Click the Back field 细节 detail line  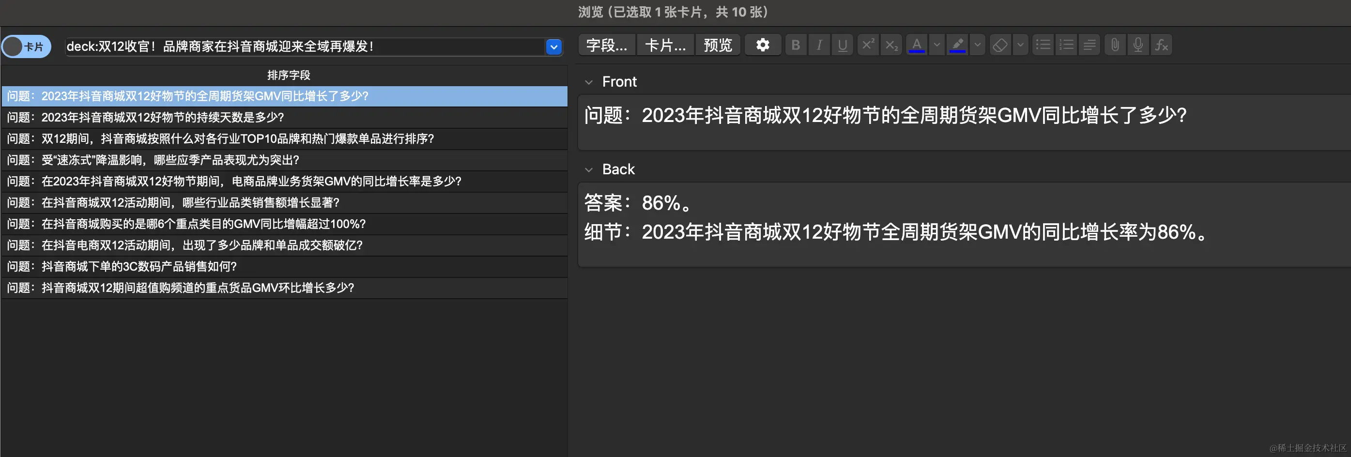click(x=896, y=232)
